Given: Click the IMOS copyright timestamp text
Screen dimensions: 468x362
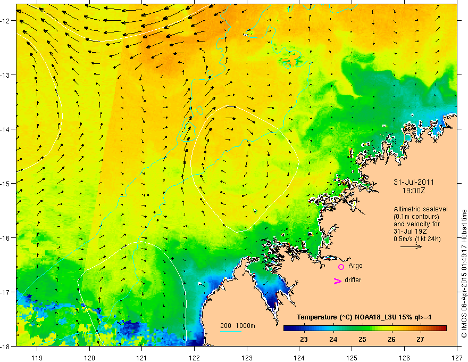Looking at the screenshot, I should [x=464, y=274].
